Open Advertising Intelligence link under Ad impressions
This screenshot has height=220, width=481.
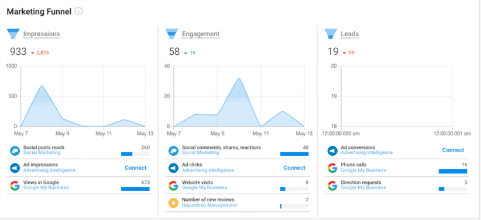tap(49, 170)
